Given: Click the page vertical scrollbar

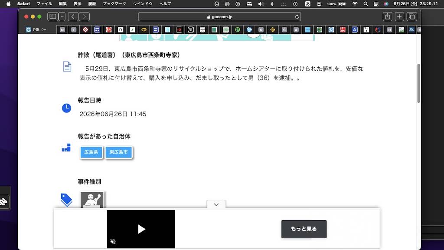Looking at the screenshot, I should pyautogui.click(x=418, y=84).
